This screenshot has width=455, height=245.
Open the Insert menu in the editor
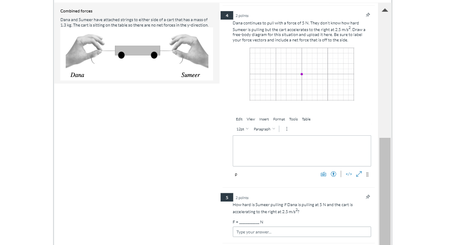264,119
